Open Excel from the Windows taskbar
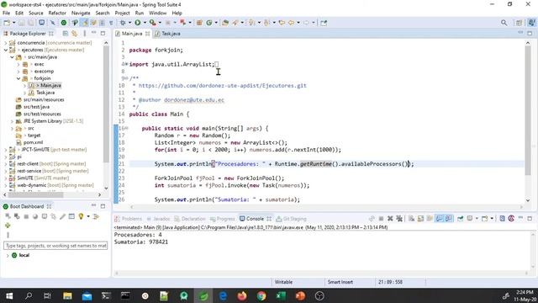The image size is (538, 303). click(281, 295)
